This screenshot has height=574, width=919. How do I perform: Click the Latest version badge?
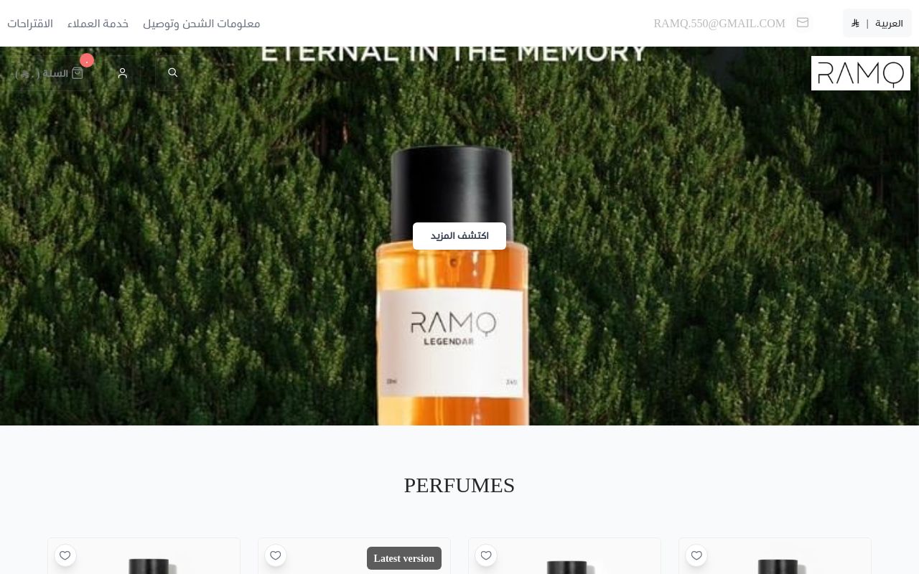point(404,558)
